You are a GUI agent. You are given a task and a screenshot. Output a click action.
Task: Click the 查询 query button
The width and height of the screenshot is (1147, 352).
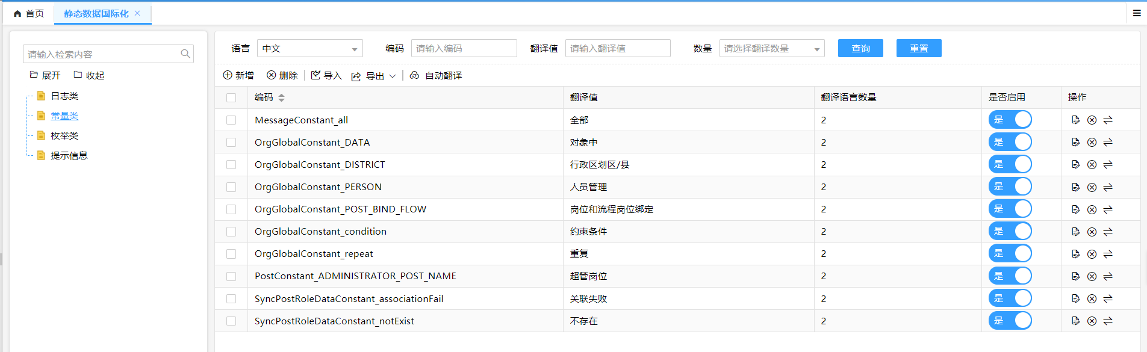(x=860, y=49)
